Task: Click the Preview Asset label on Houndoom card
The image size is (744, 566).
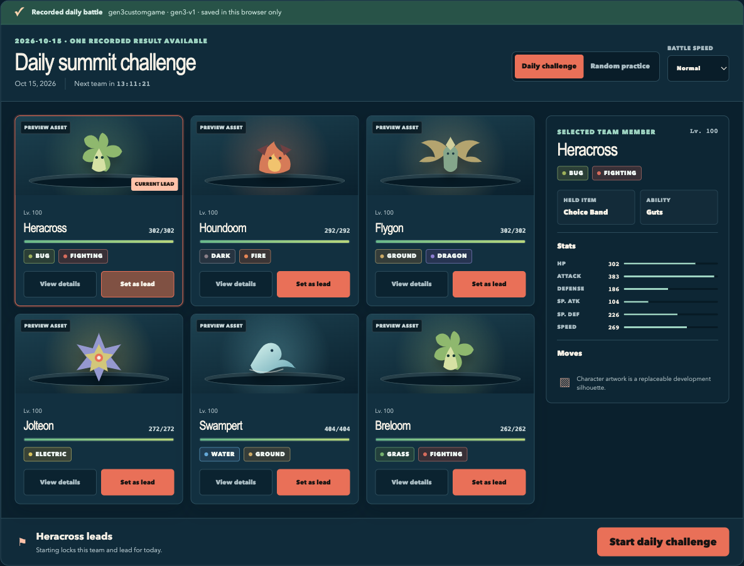Action: [221, 127]
